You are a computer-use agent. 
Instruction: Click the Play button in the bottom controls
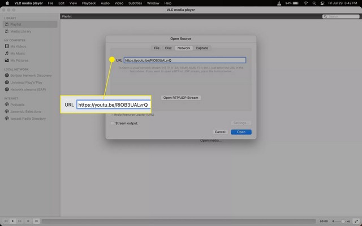click(x=14, y=220)
